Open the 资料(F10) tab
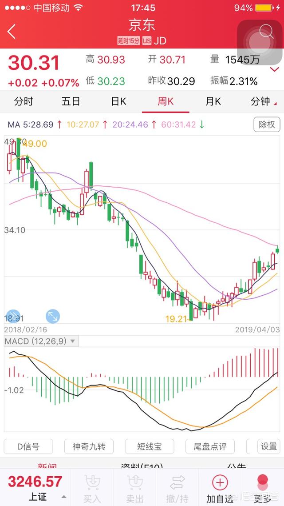Image resolution: width=284 pixels, height=506 pixels. [142, 466]
